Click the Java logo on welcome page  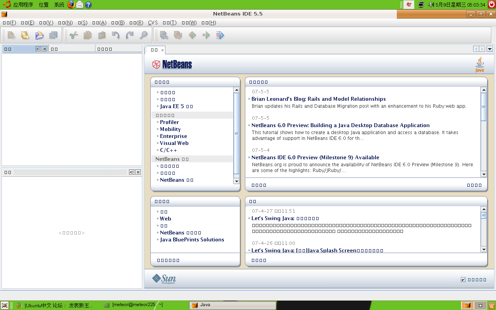[480, 65]
